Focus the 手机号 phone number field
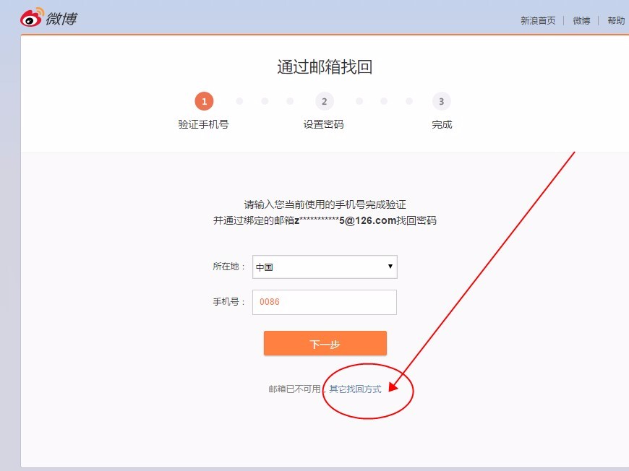Image resolution: width=629 pixels, height=471 pixels. pyautogui.click(x=325, y=302)
